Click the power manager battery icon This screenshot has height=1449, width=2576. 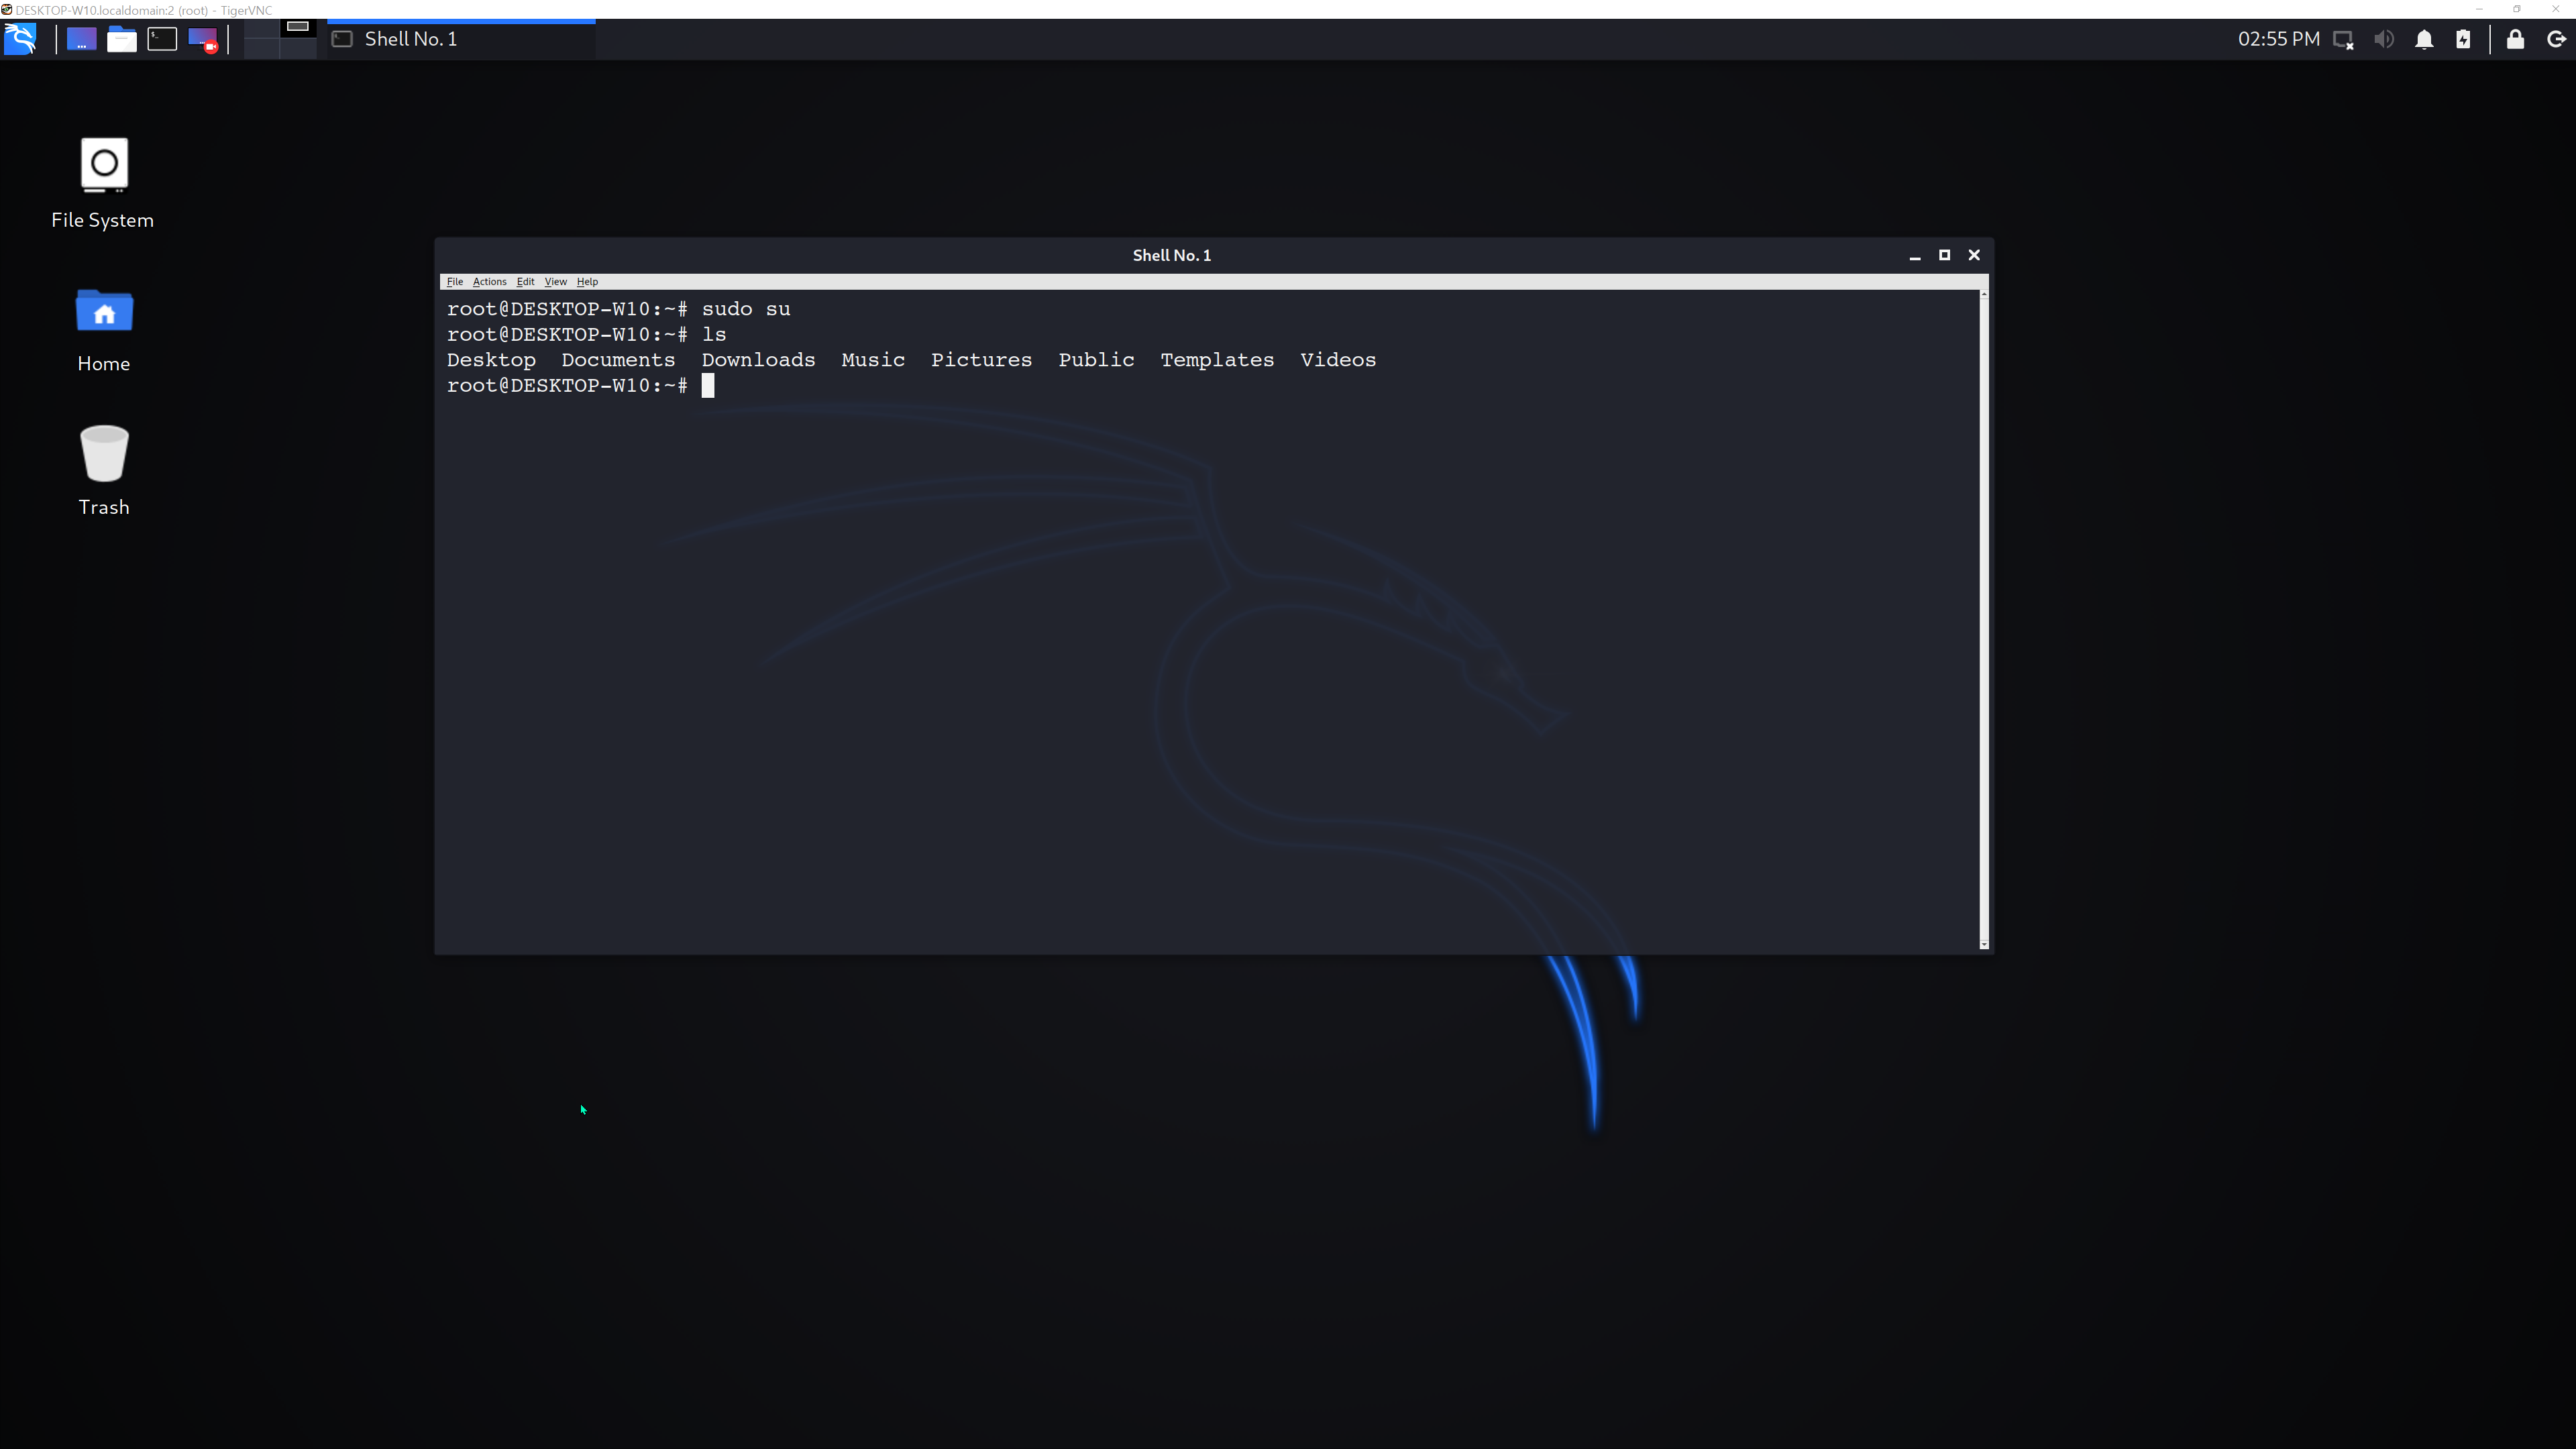[2463, 39]
